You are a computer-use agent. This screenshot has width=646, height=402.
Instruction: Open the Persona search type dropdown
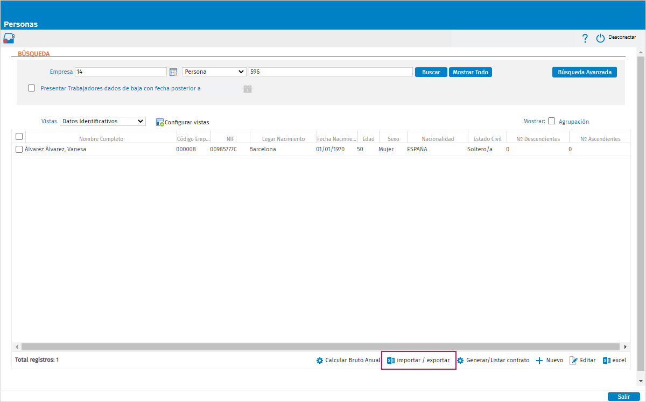(x=214, y=72)
